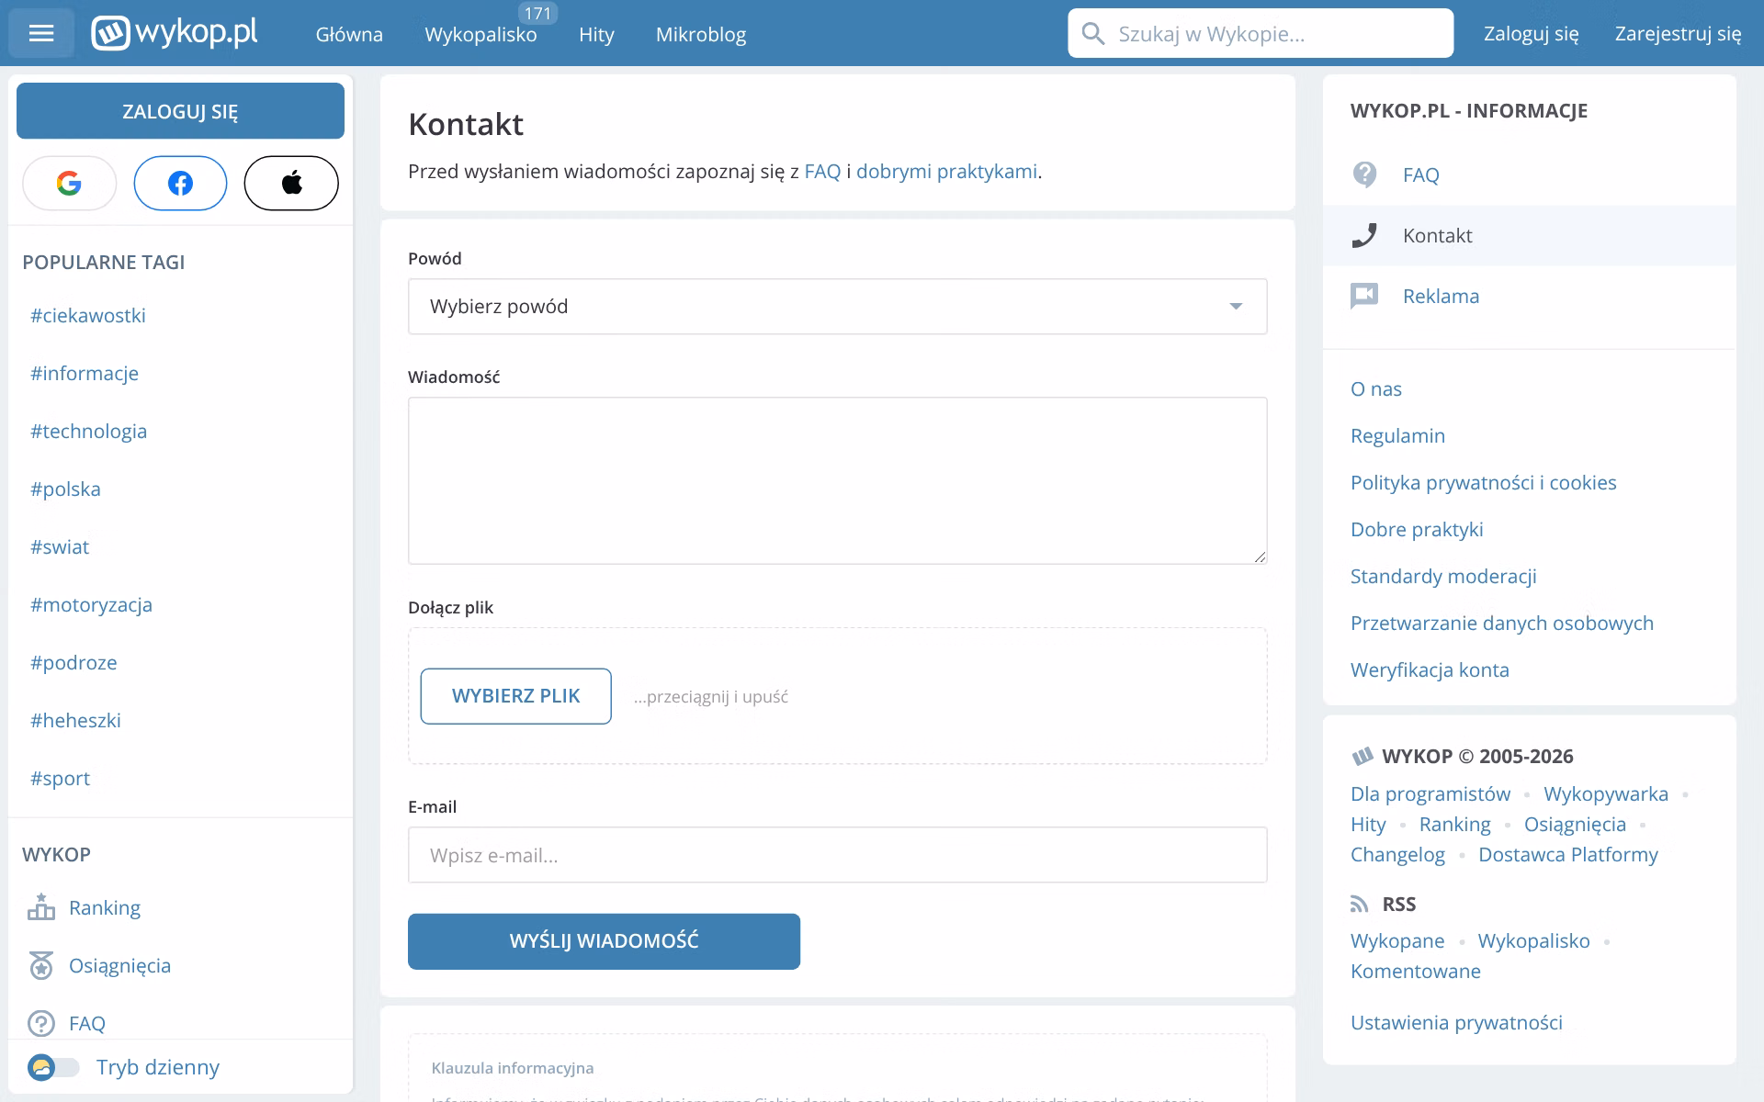
Task: Open Dla programistów link
Action: 1430,793
